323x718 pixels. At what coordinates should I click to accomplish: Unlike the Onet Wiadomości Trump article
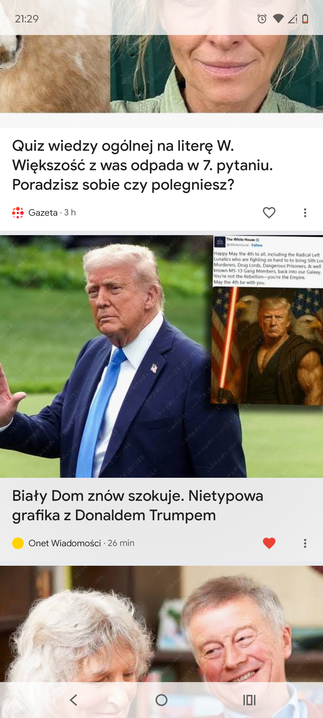click(x=269, y=543)
